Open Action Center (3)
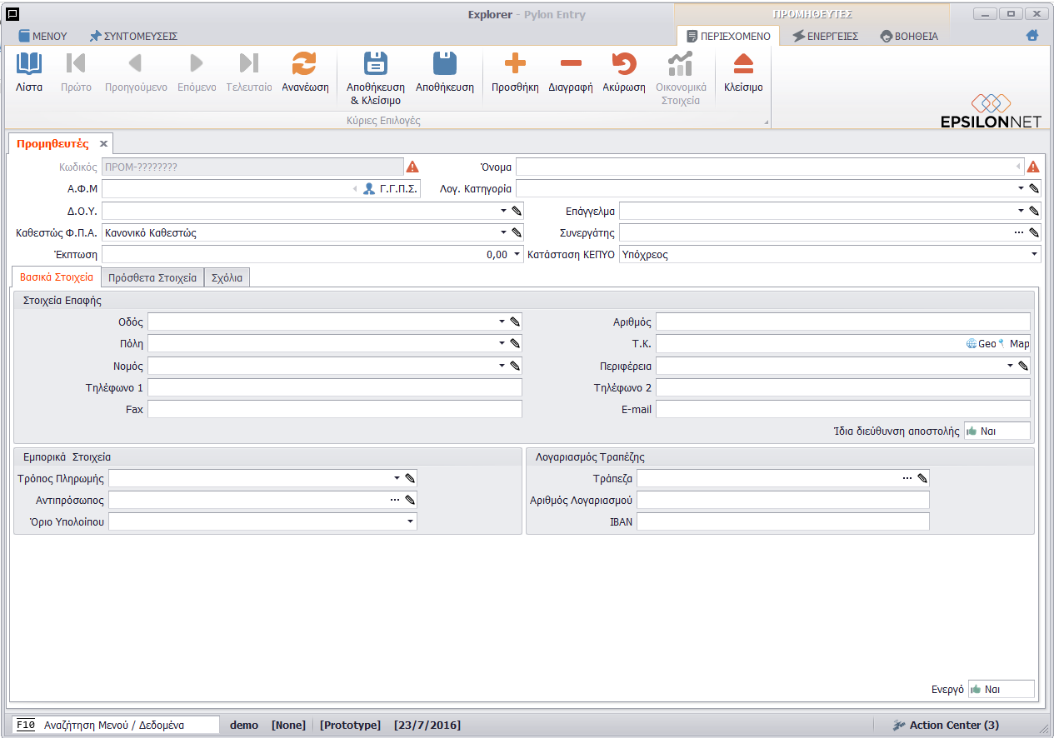 [945, 725]
